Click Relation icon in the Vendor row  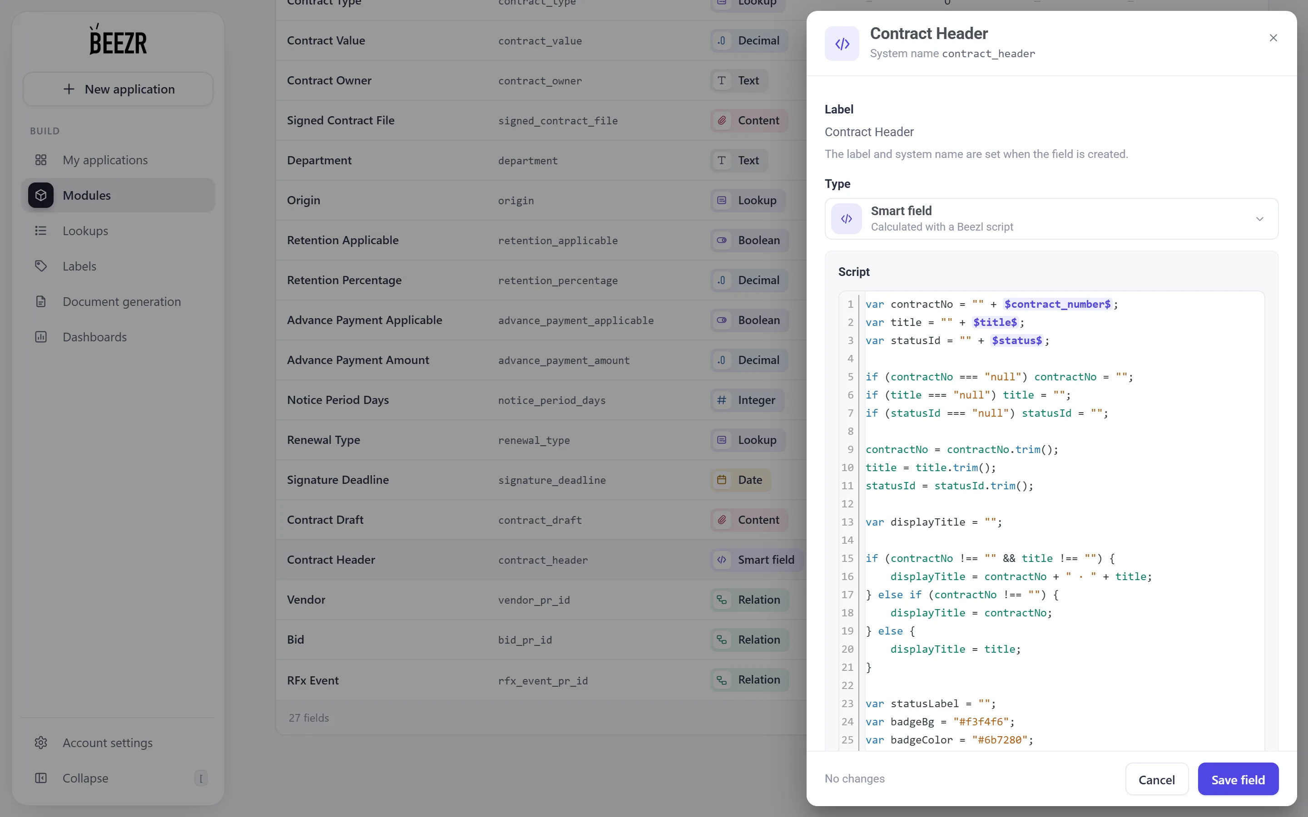(722, 600)
